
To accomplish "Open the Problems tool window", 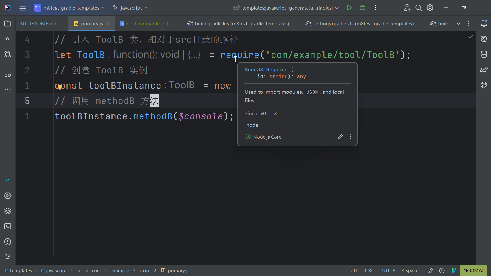I will 8,242.
